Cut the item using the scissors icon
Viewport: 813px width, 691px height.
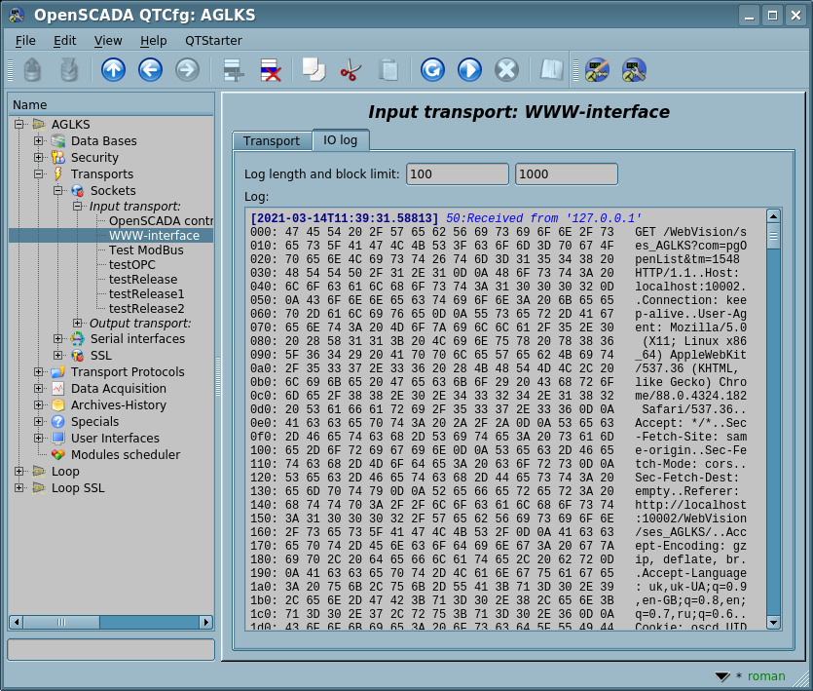351,70
